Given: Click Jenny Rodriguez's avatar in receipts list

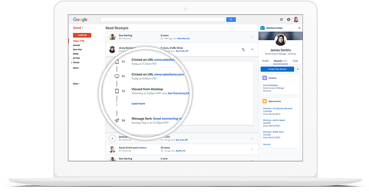Looking at the screenshot, I should [112, 49].
